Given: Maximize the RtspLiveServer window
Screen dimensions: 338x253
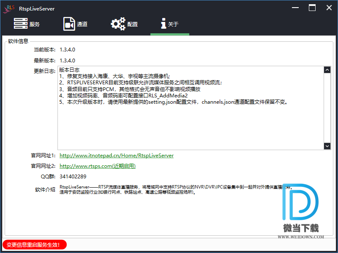Looking at the screenshot, I should pyautogui.click(x=312, y=8).
